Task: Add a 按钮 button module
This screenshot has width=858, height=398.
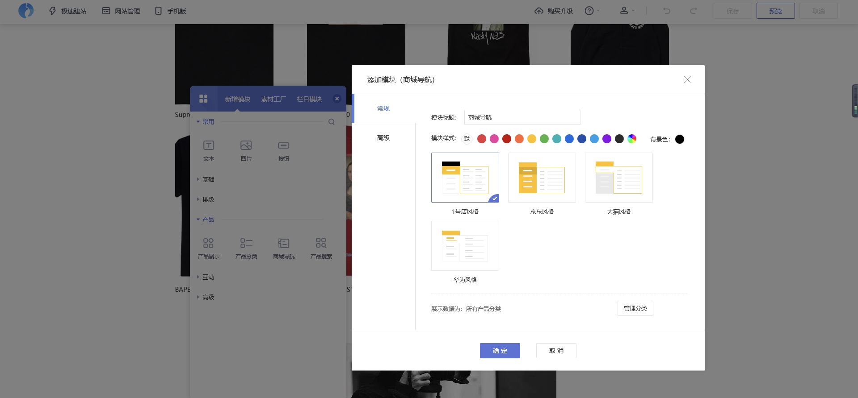Action: click(x=284, y=145)
